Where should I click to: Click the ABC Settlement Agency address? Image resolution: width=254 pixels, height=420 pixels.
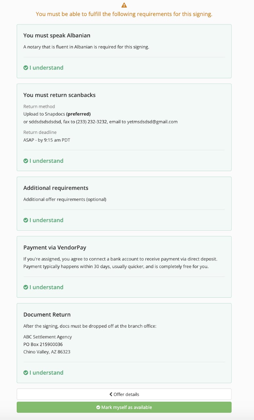point(47,344)
